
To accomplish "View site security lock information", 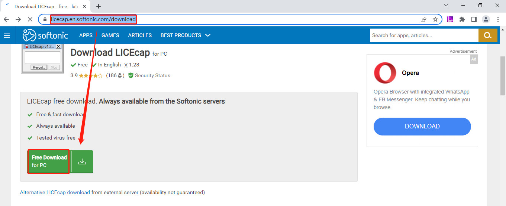I will 45,19.
